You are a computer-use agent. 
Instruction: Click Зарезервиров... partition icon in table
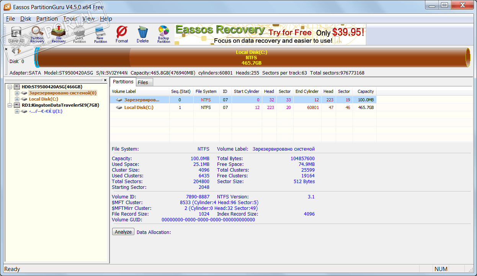(x=119, y=100)
